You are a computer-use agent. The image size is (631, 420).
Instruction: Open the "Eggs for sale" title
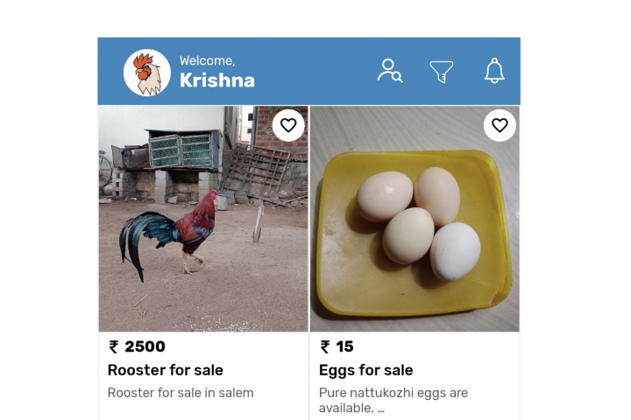(x=366, y=370)
